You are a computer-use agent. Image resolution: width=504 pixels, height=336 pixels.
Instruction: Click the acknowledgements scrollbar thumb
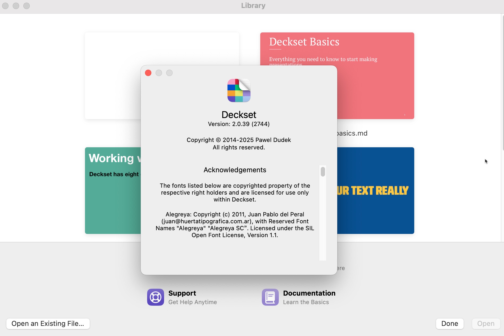(323, 172)
